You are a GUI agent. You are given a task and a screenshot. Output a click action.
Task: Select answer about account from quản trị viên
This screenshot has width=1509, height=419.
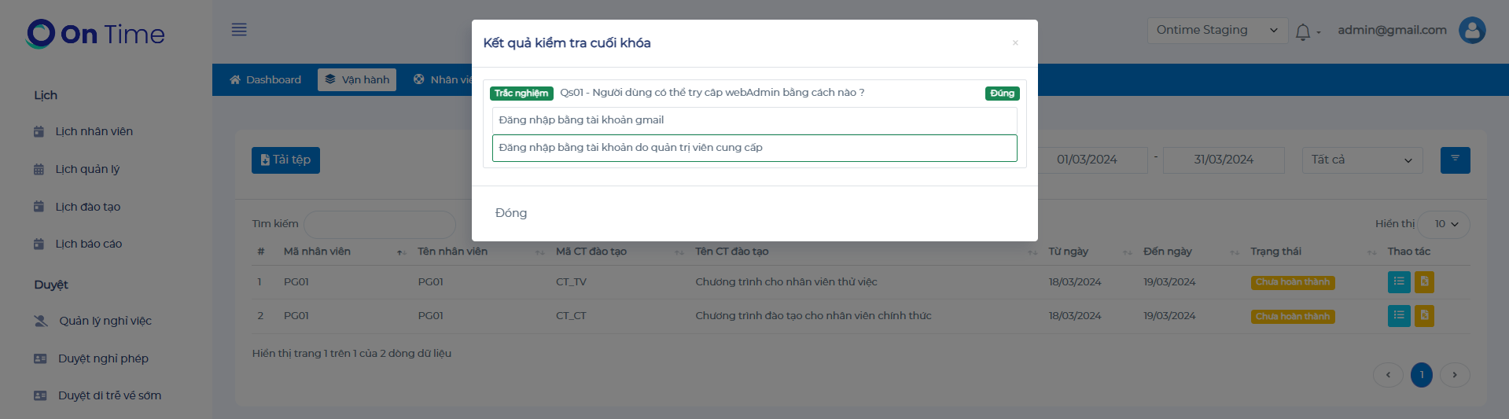(754, 148)
